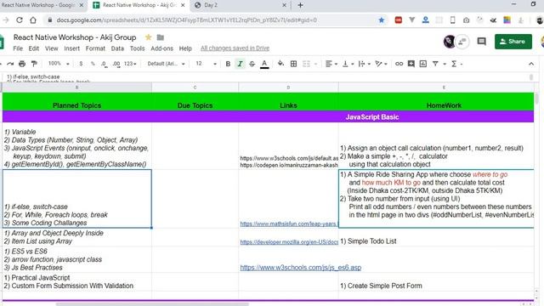Open text color picker
Image resolution: width=544 pixels, height=306 pixels.
pyautogui.click(x=264, y=64)
